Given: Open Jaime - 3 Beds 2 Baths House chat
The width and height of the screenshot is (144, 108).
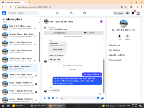Looking at the screenshot, I should pyautogui.click(x=19, y=76).
